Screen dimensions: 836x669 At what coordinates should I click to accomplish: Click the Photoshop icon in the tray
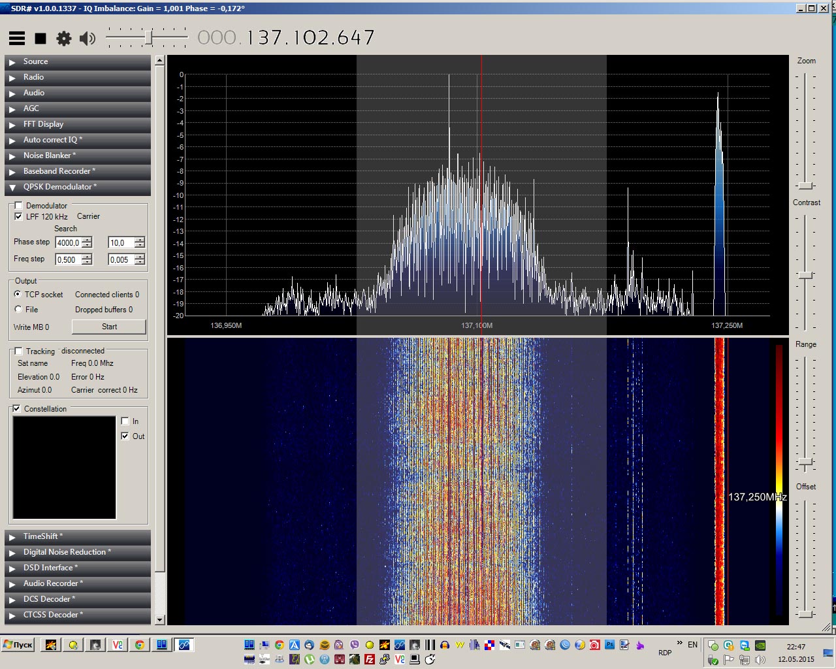tap(609, 645)
